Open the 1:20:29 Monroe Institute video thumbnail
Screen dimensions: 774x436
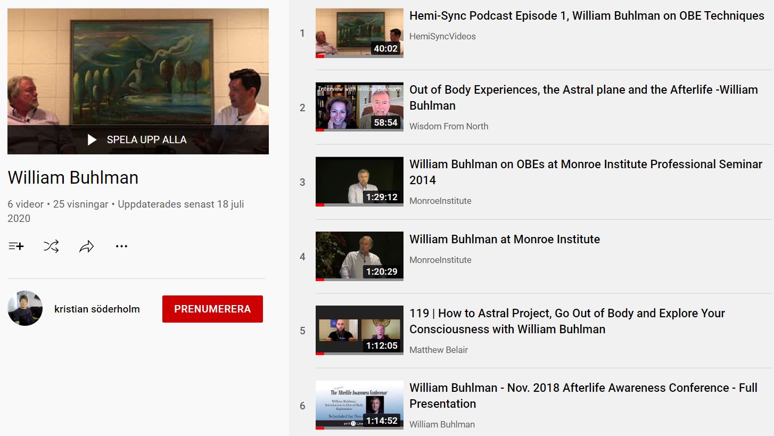pyautogui.click(x=359, y=256)
